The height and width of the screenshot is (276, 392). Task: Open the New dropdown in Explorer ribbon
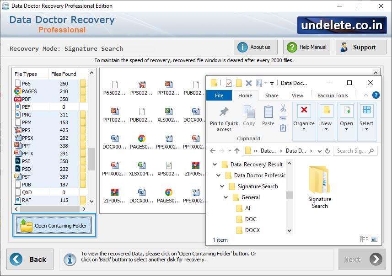tap(326, 129)
